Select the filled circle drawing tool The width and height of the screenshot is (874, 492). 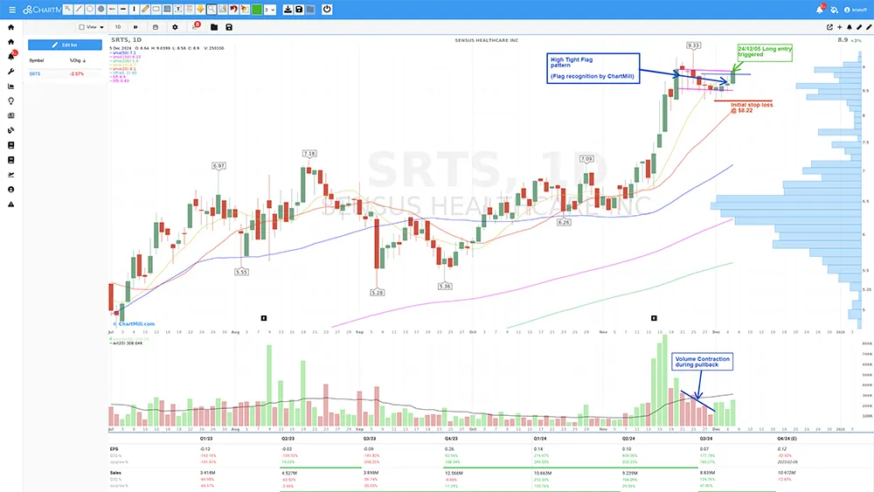pos(101,9)
